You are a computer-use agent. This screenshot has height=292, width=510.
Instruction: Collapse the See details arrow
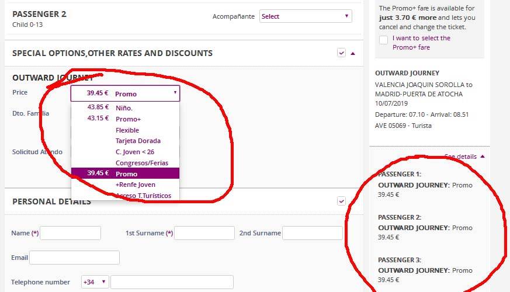(483, 157)
